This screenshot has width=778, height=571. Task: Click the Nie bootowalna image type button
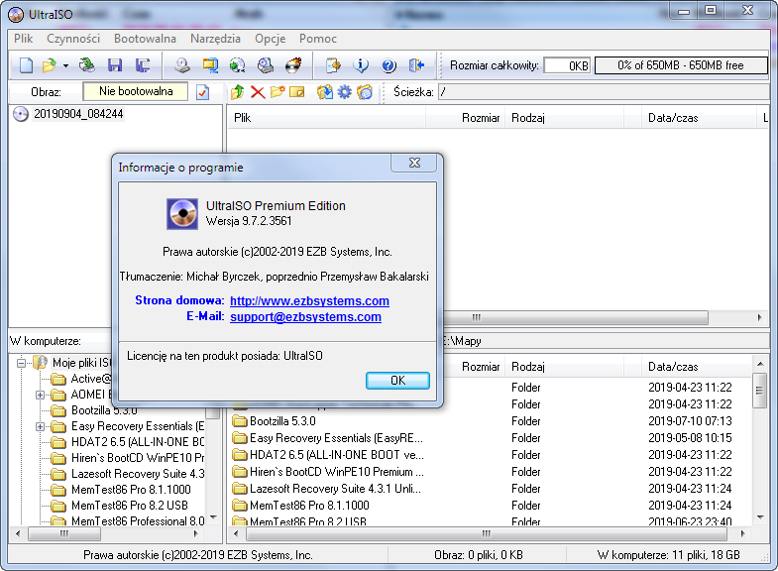[136, 91]
